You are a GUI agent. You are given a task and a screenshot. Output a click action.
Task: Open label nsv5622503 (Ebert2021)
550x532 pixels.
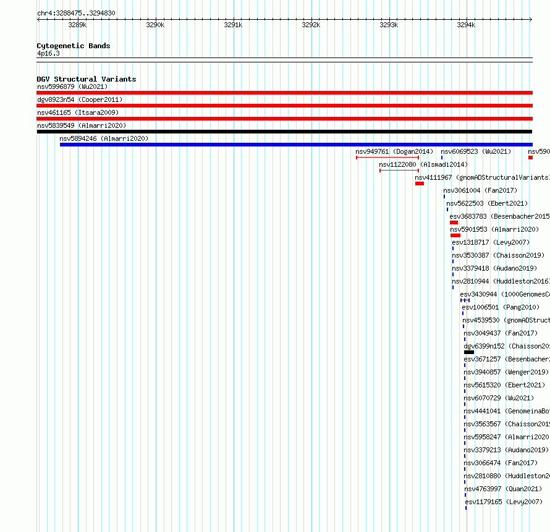(487, 203)
